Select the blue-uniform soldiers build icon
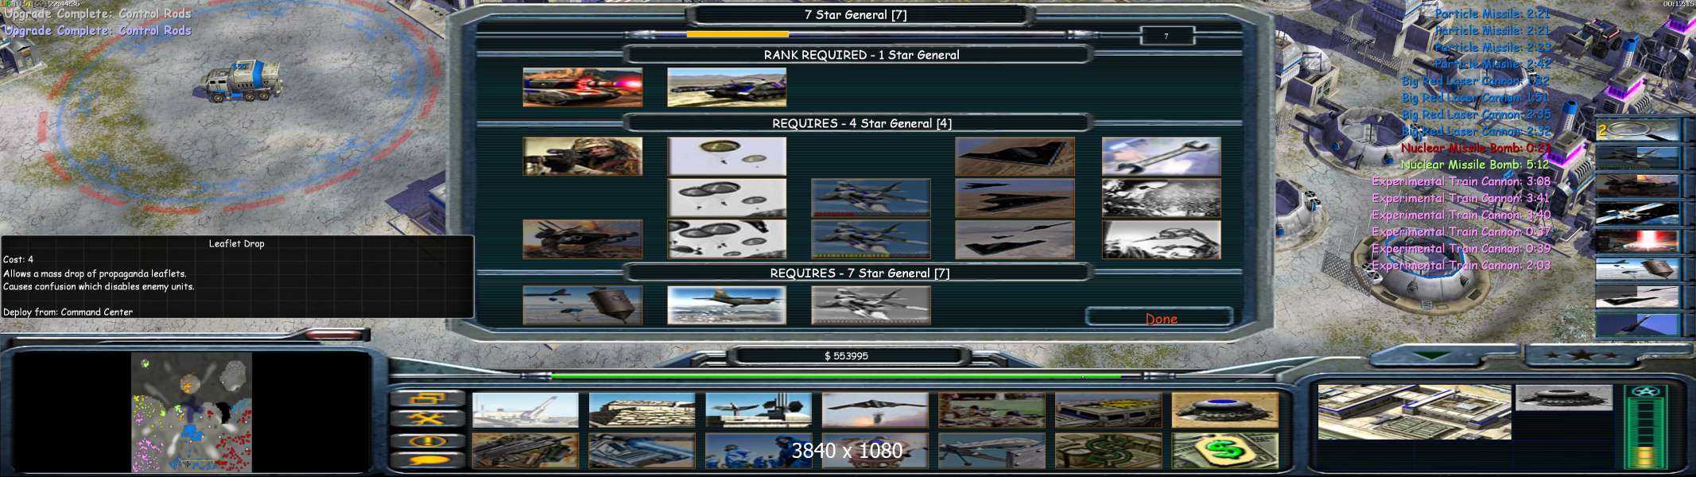Screen dimensions: 1696x477 click(759, 451)
